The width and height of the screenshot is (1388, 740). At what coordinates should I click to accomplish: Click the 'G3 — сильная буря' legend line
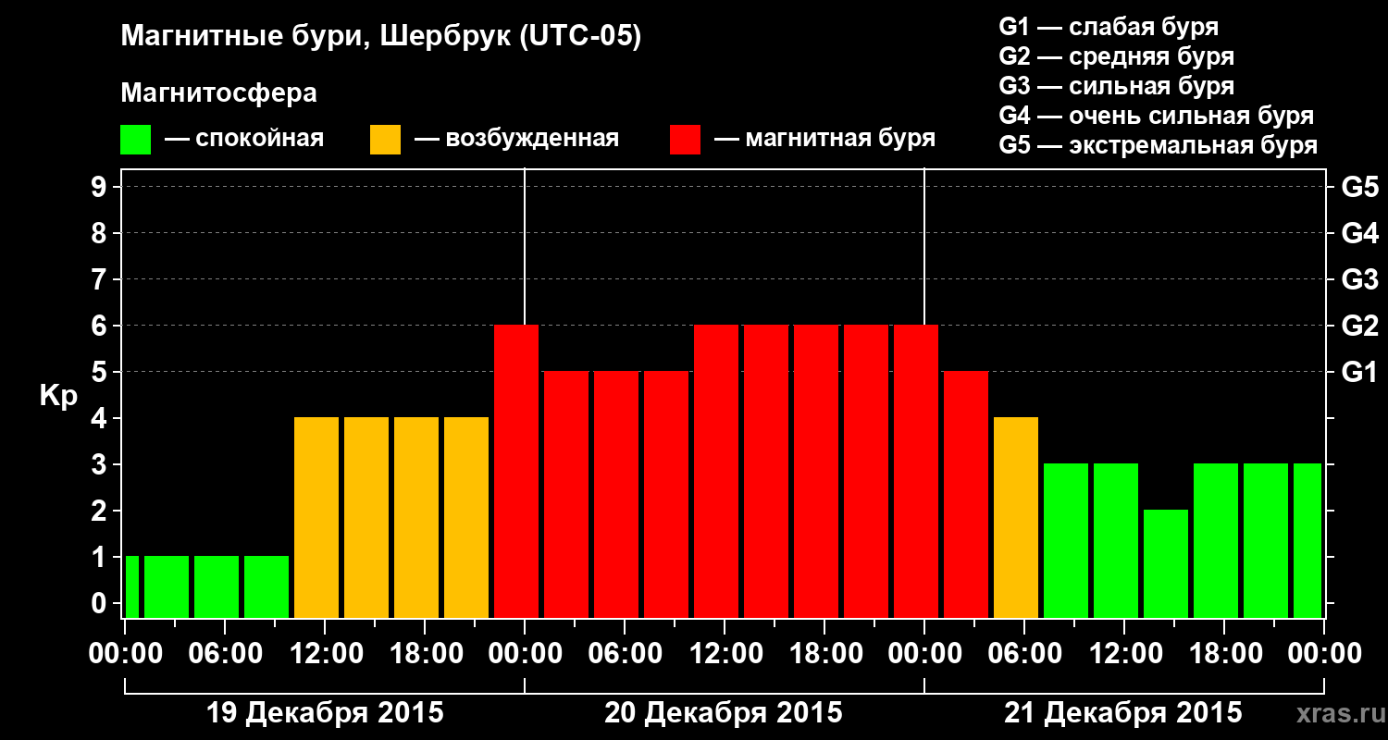coord(1116,86)
